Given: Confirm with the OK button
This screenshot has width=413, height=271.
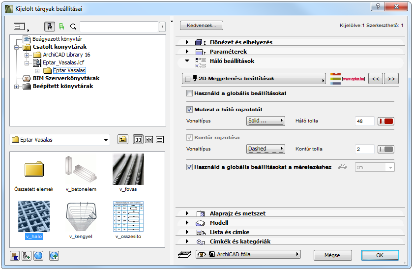Looking at the screenshot, I should coord(380,255).
